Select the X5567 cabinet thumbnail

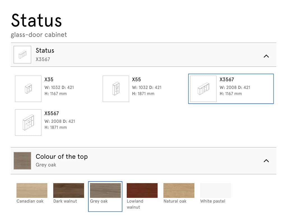point(28,123)
